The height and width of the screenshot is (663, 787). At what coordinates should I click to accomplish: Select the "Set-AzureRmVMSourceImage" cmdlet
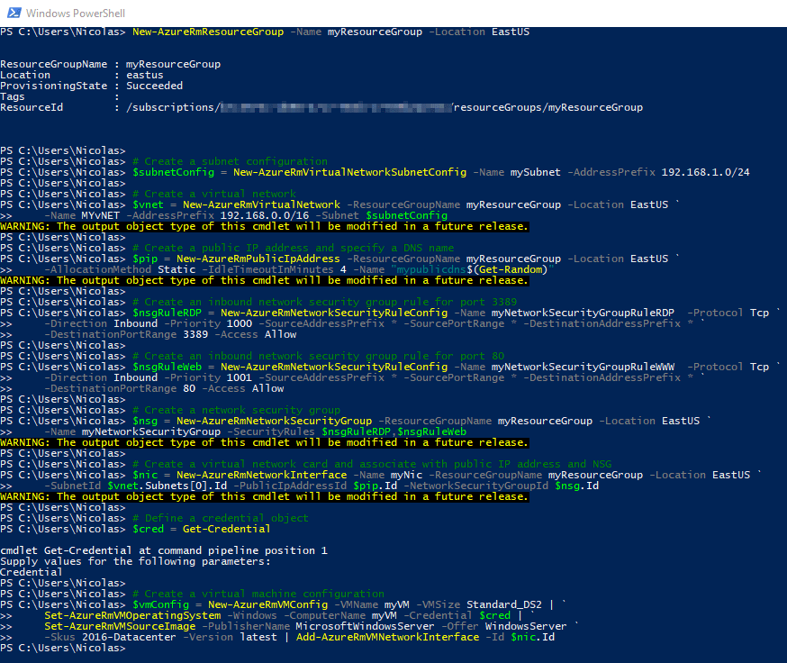point(120,626)
